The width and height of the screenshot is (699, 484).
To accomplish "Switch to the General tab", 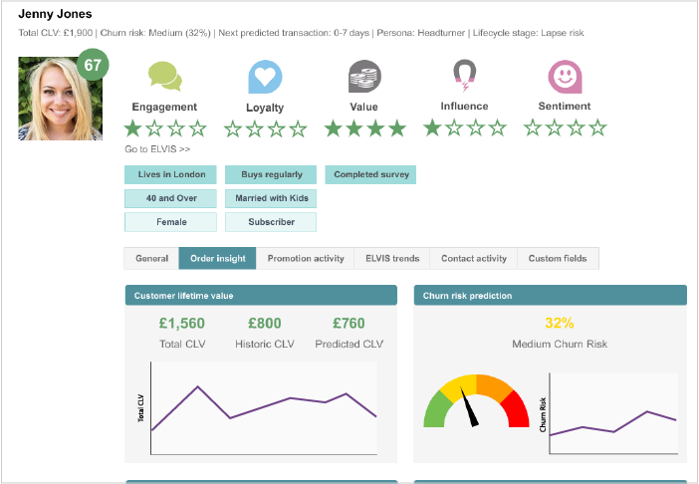I will click(151, 259).
